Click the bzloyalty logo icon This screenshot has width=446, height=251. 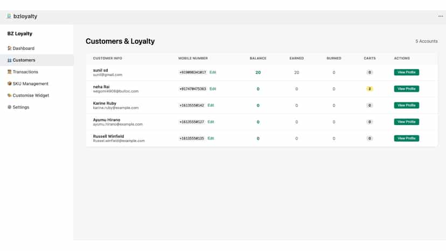[9, 16]
